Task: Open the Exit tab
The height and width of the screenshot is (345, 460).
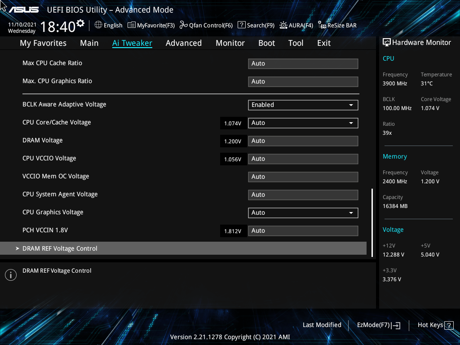Action: click(x=324, y=43)
